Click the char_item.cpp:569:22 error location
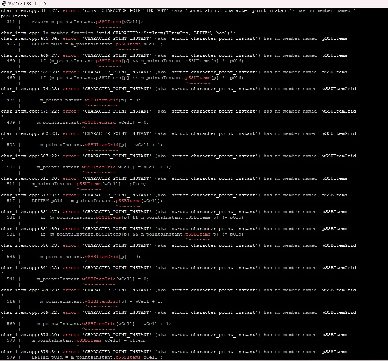Viewport: 388px width, 361px height. (x=30, y=312)
